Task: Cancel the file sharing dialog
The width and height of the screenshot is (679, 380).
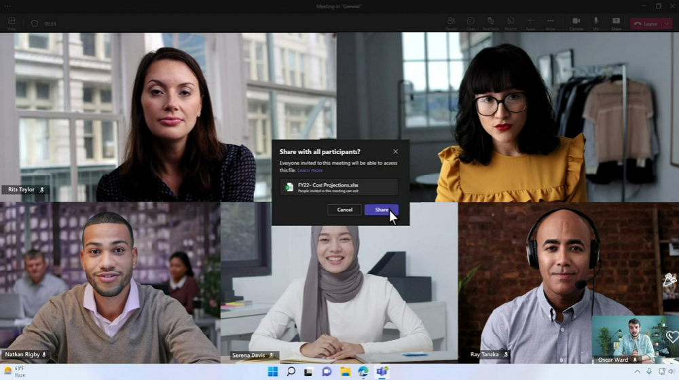Action: [345, 210]
